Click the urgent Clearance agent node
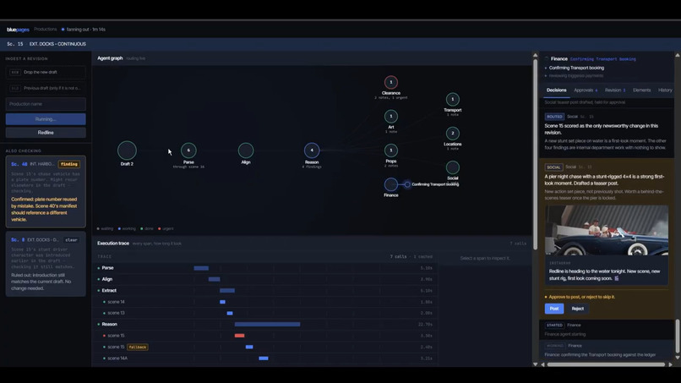The height and width of the screenshot is (383, 681). pyautogui.click(x=391, y=82)
